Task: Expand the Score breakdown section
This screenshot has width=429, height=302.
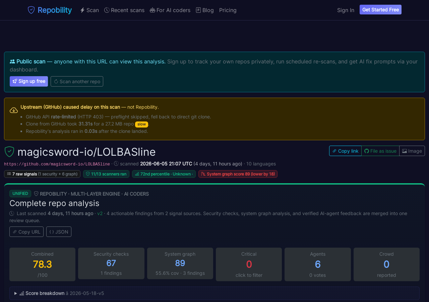Action: coord(214,293)
